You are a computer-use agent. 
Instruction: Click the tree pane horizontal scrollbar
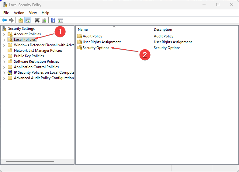(30, 161)
